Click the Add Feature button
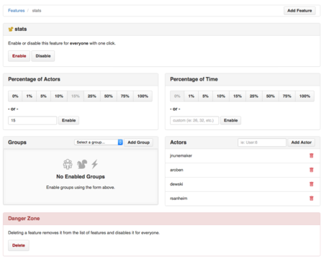This screenshot has height=261, width=324. 300,11
